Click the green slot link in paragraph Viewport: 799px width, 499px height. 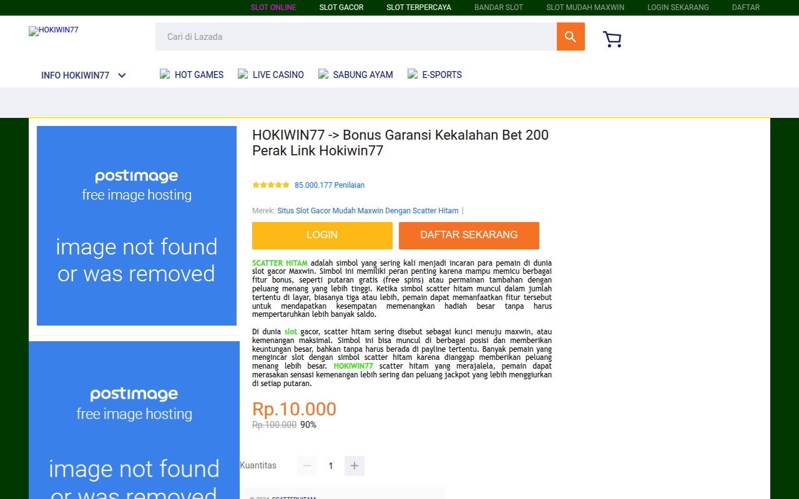click(x=291, y=332)
